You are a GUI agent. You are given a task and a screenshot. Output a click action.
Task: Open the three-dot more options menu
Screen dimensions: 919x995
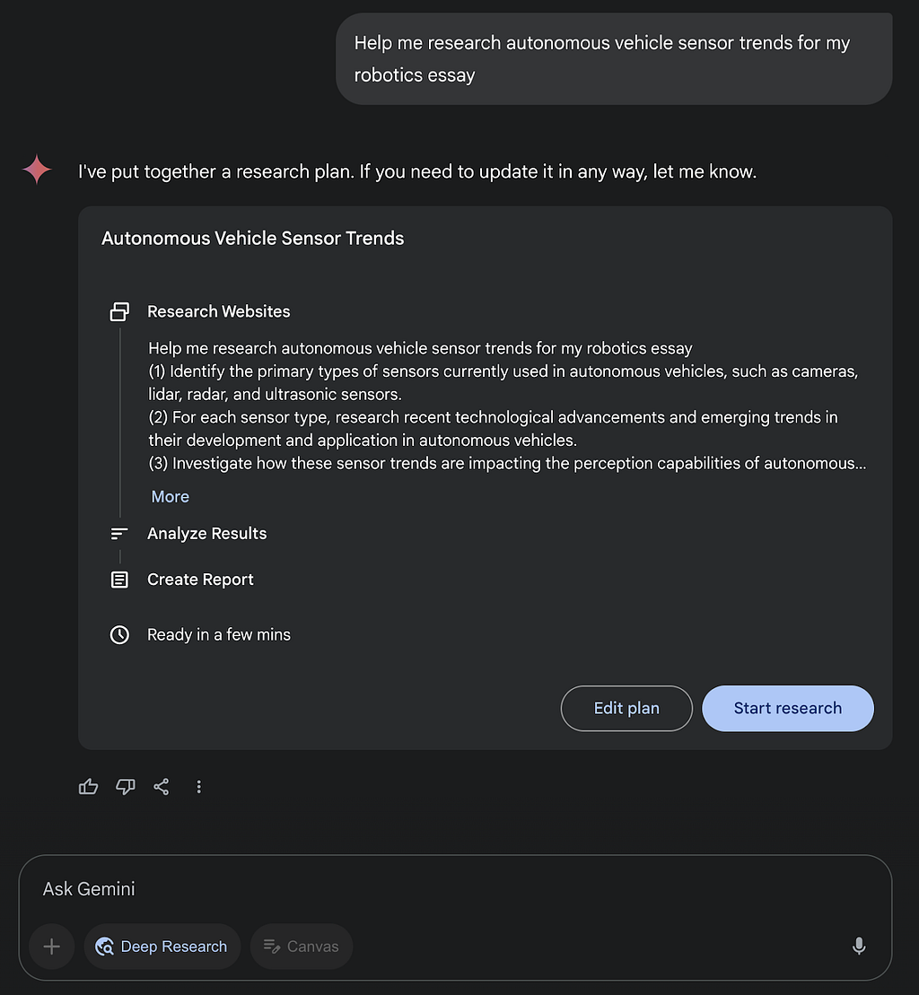[x=198, y=787]
